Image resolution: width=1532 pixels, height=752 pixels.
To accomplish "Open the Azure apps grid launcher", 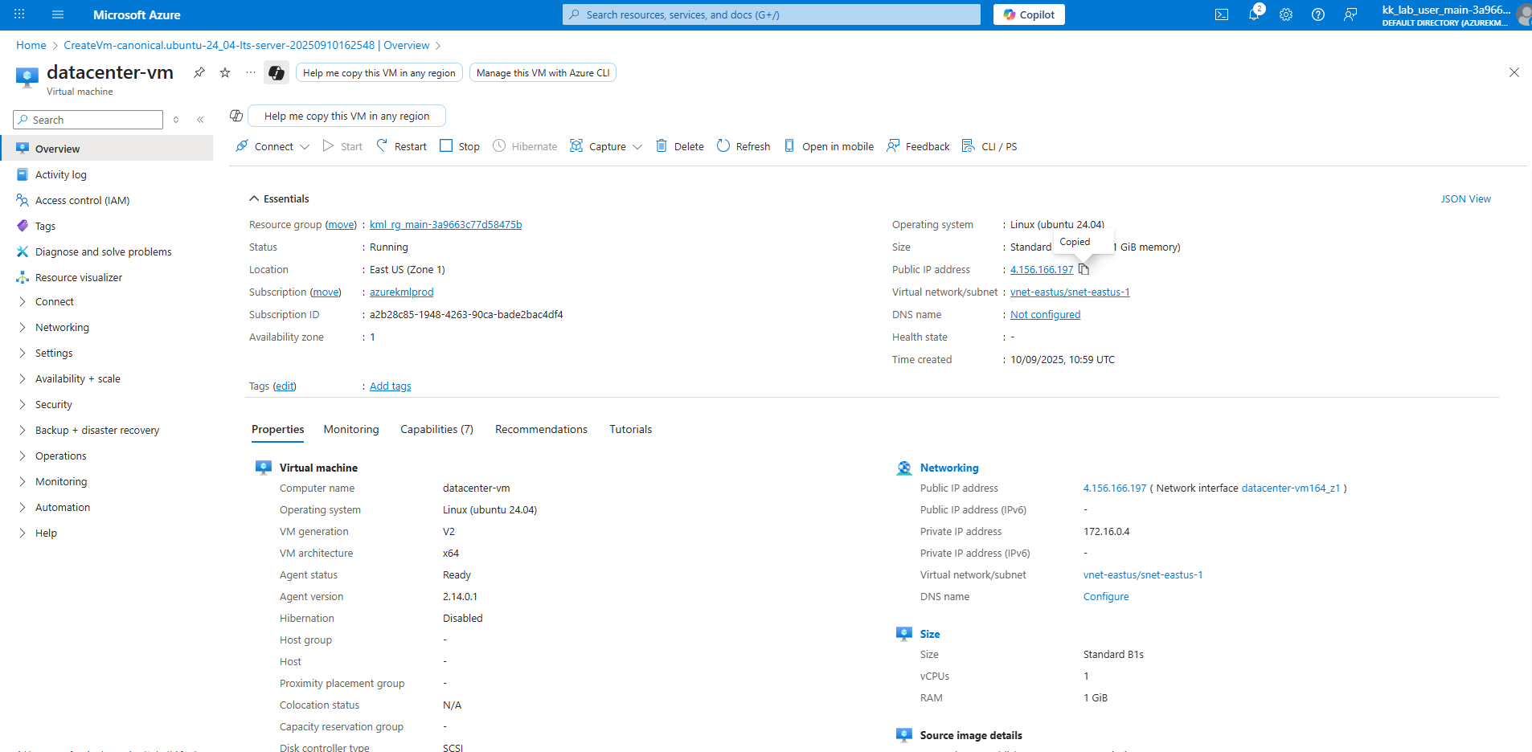I will click(x=19, y=14).
